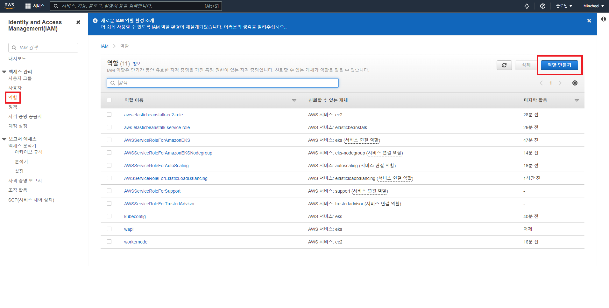Open 정책 in the sidebar

click(x=13, y=107)
